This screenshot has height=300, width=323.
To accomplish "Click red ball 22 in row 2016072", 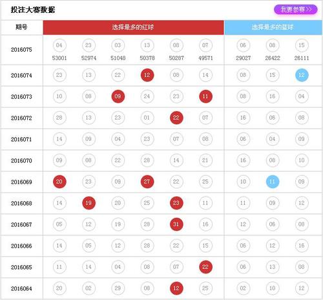I will (x=176, y=118).
